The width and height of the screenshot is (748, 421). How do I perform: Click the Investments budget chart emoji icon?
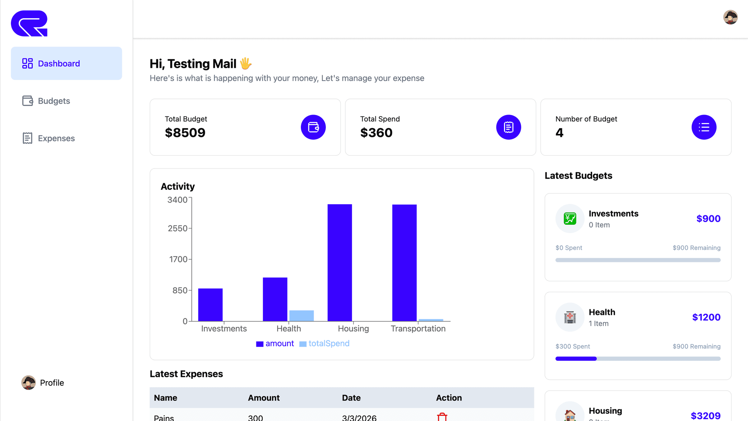570,219
